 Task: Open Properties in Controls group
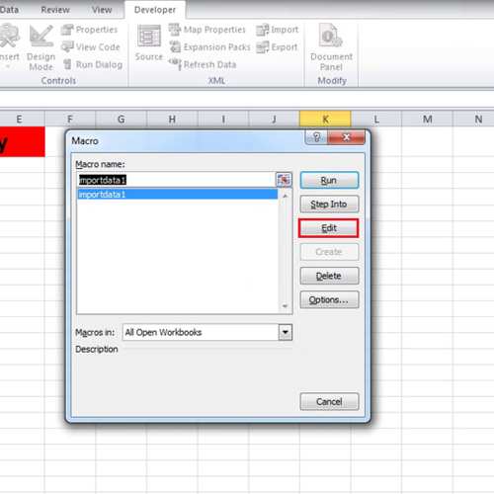click(x=89, y=30)
